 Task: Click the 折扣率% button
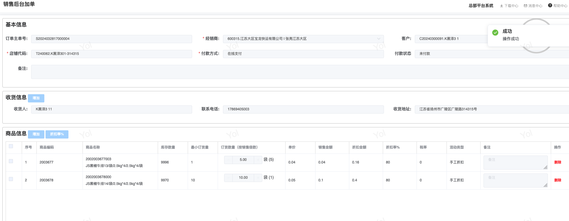[x=57, y=134]
